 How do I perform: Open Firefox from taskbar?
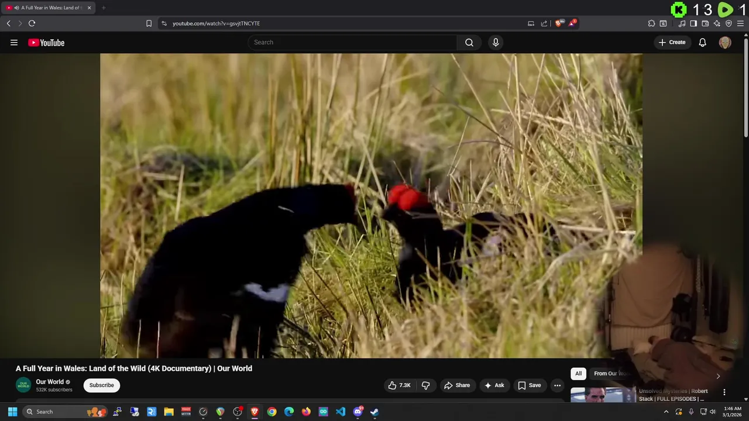tap(306, 412)
